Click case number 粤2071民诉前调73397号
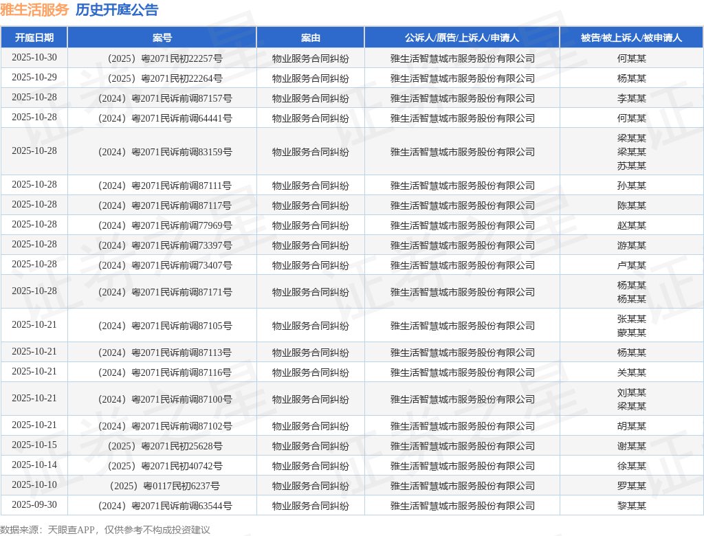Screen dimensions: 704x536 (181, 245)
